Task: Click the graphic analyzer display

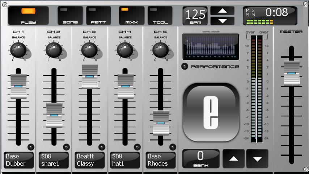Action: [211, 47]
